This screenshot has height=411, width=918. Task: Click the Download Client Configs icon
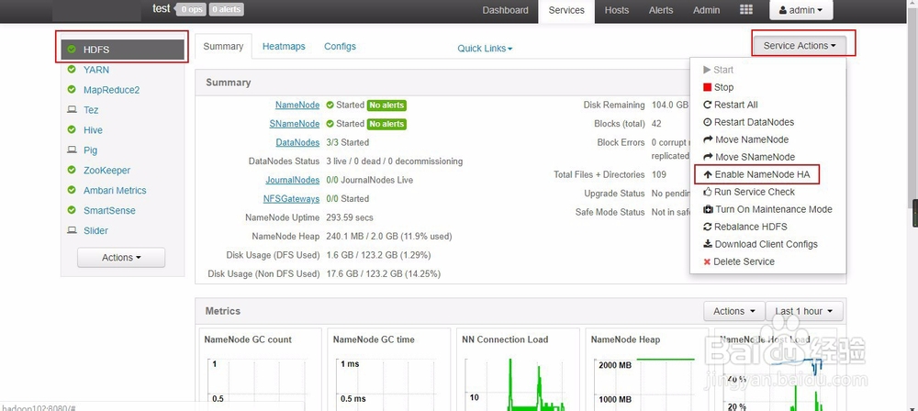(x=707, y=244)
